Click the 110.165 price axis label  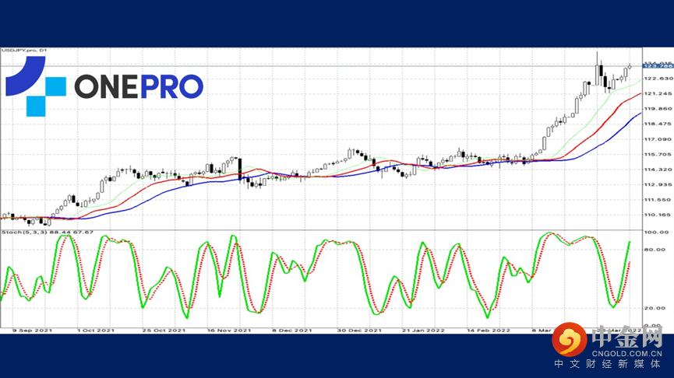tap(657, 215)
